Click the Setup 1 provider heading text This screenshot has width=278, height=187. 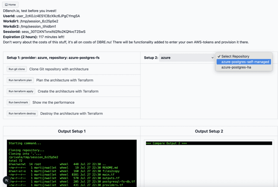click(53, 58)
